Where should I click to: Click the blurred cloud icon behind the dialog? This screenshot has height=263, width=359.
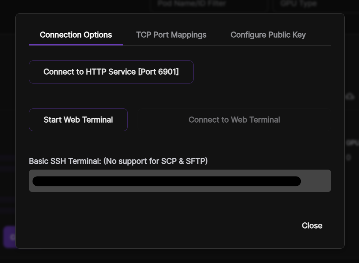(350, 97)
